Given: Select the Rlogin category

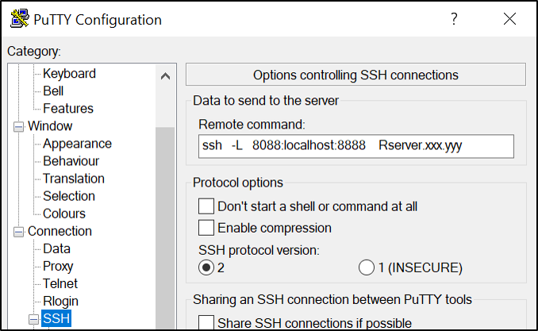Looking at the screenshot, I should (x=60, y=301).
